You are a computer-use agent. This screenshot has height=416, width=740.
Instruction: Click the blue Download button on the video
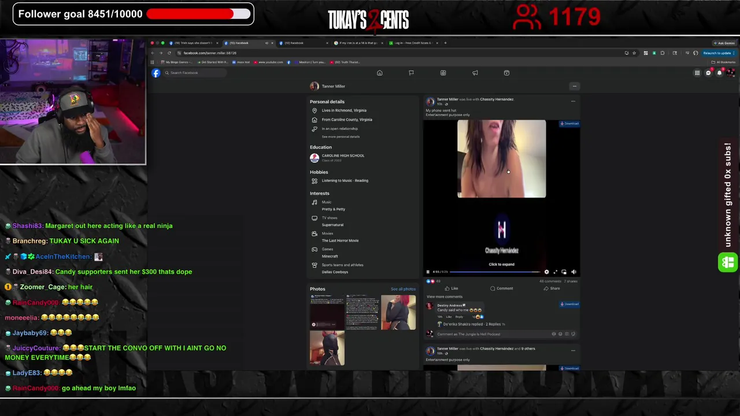569,124
